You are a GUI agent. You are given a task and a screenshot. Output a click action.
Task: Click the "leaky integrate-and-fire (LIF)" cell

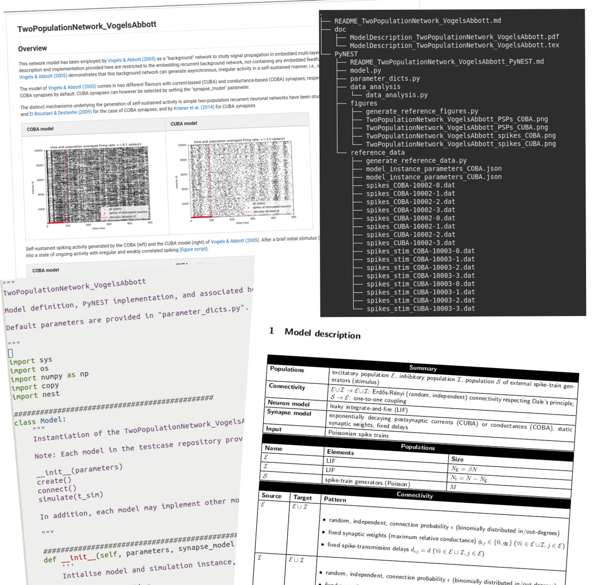click(369, 408)
